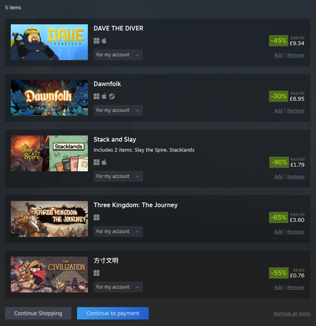Click the SteamOS icon under Dawnfolk
Image resolution: width=316 pixels, height=326 pixels.
(112, 96)
